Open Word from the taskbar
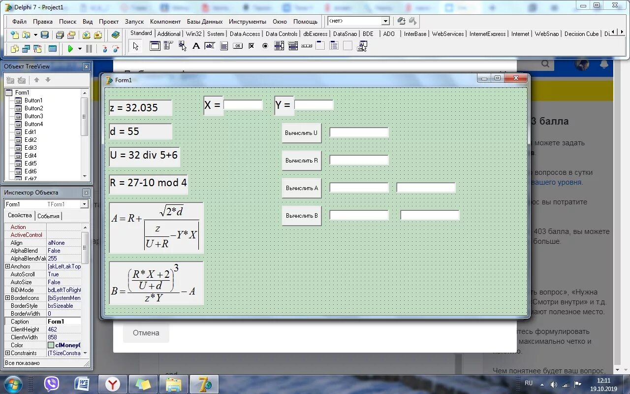This screenshot has width=630, height=394. click(82, 384)
